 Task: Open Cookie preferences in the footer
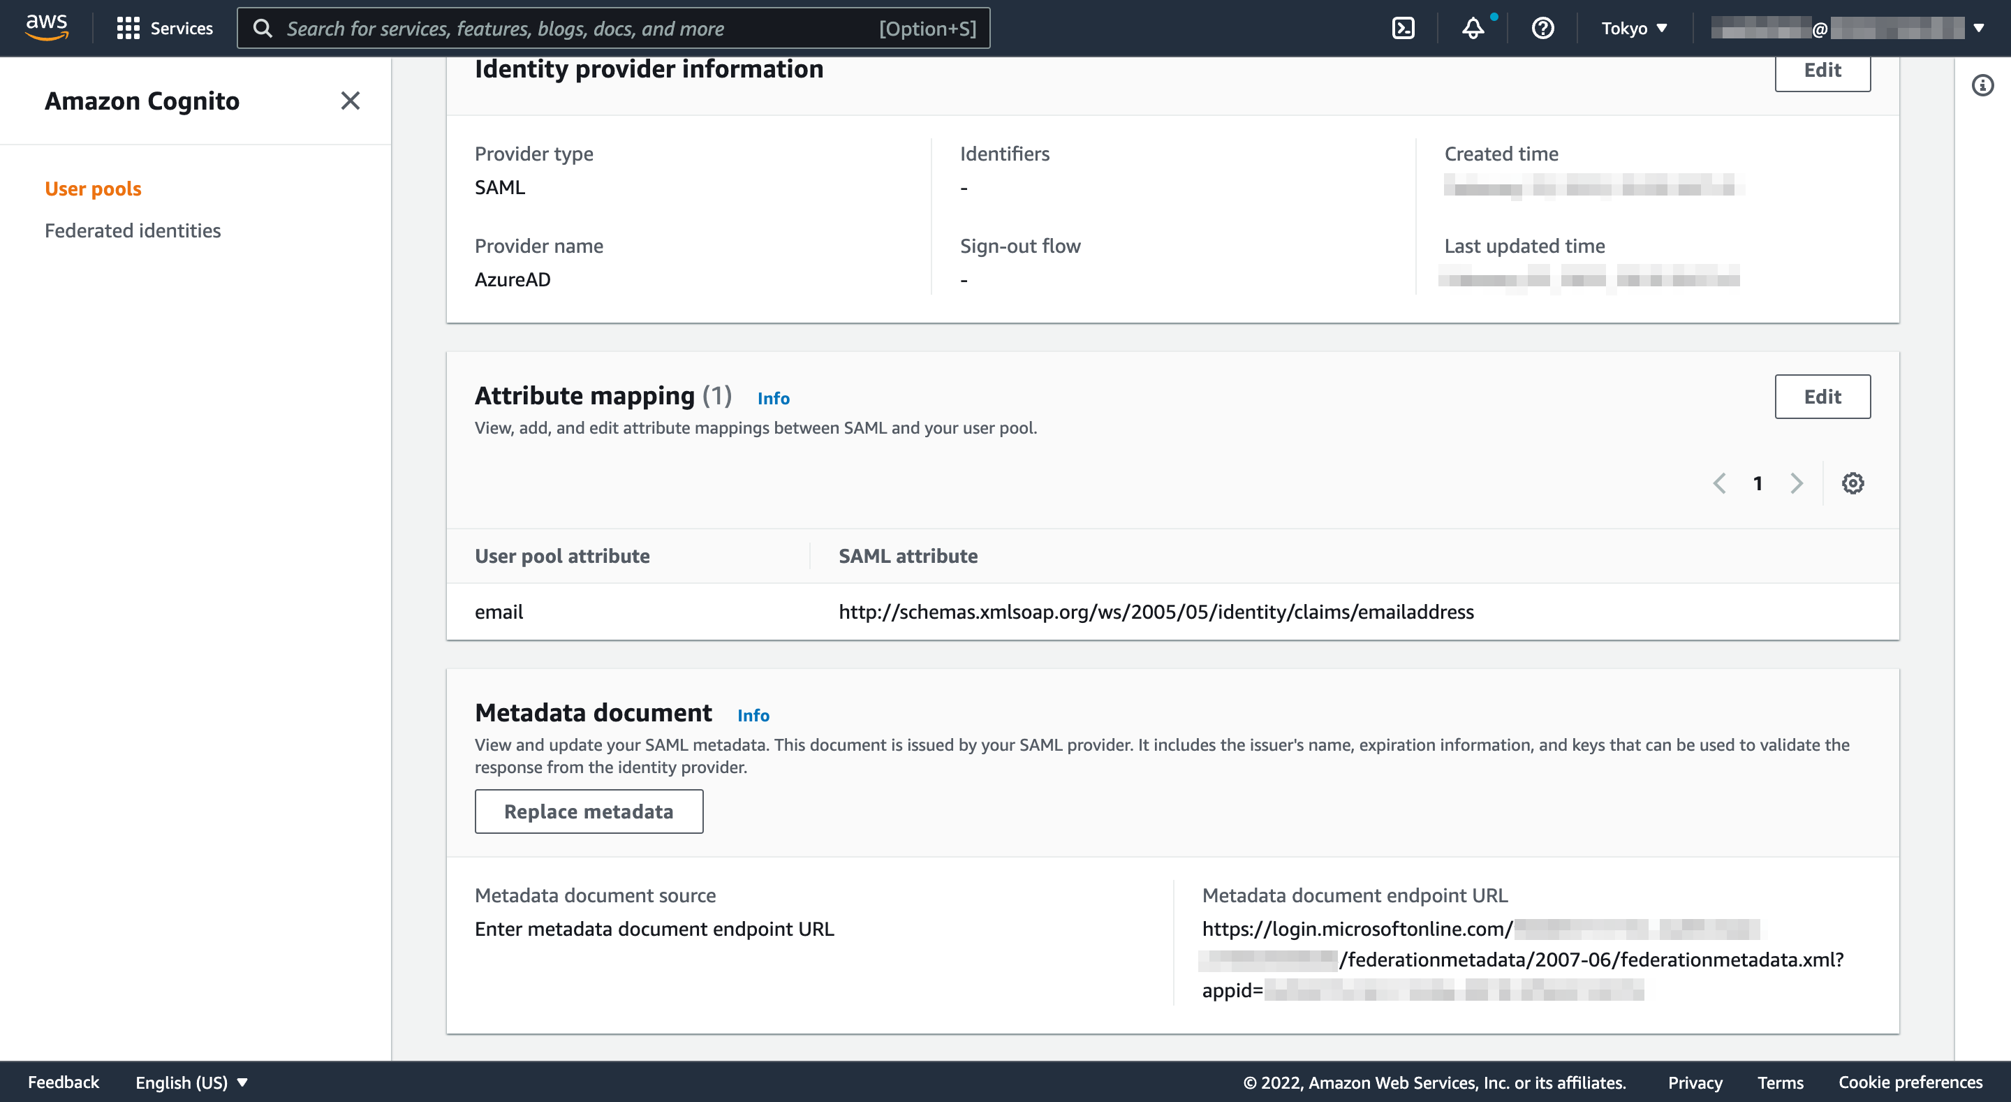click(x=1910, y=1082)
